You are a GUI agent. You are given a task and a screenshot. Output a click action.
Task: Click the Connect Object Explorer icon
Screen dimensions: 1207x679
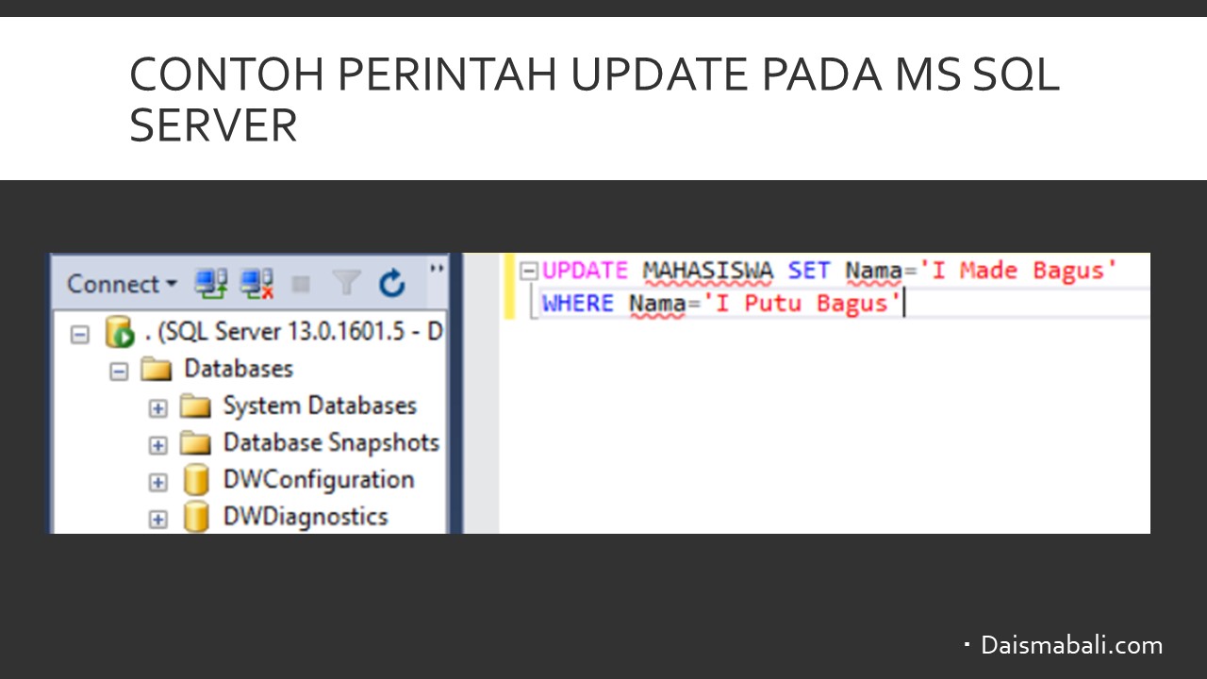[x=210, y=283]
